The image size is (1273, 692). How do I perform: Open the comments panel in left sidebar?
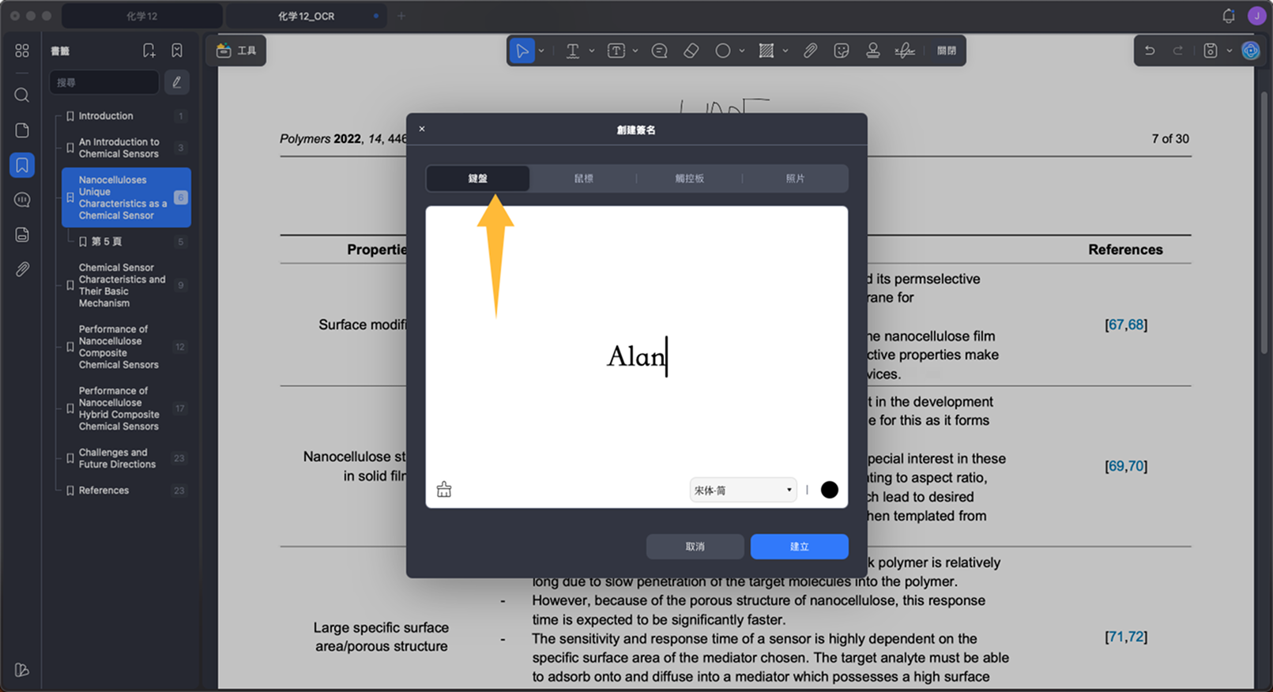click(22, 200)
